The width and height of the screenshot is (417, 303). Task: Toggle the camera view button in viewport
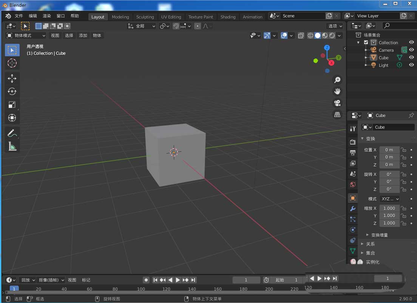337,103
